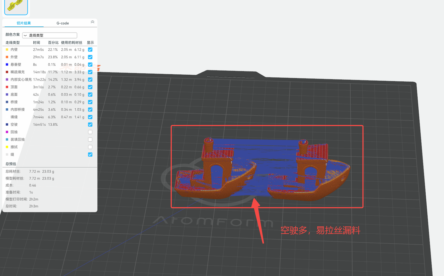Enable the 回抽 display checkbox
The image size is (444, 276).
90,132
